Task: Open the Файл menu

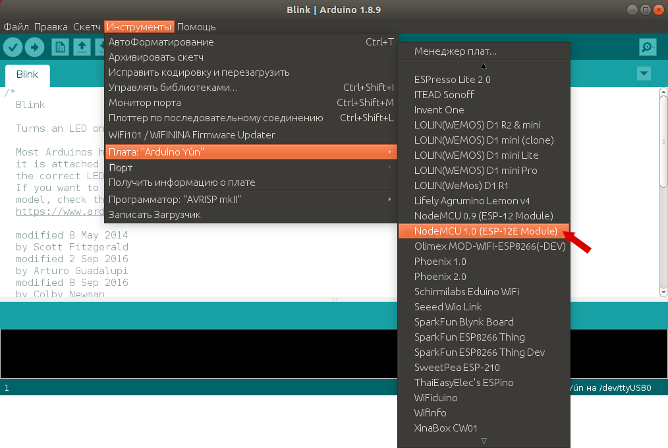Action: coord(16,27)
